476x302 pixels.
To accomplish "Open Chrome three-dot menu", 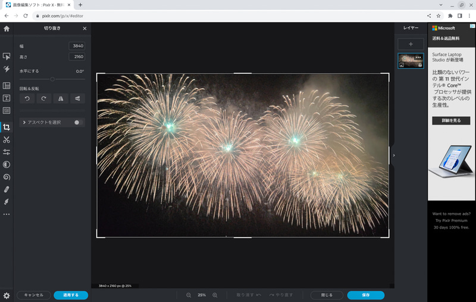I will [469, 16].
